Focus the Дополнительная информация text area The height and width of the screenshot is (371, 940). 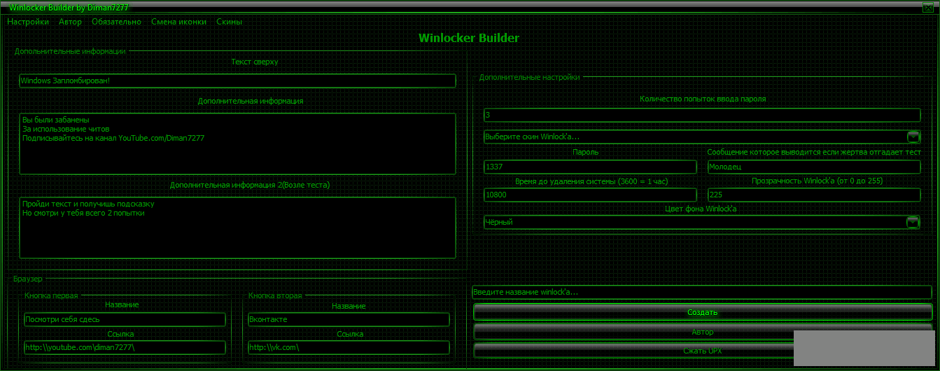[x=237, y=143]
